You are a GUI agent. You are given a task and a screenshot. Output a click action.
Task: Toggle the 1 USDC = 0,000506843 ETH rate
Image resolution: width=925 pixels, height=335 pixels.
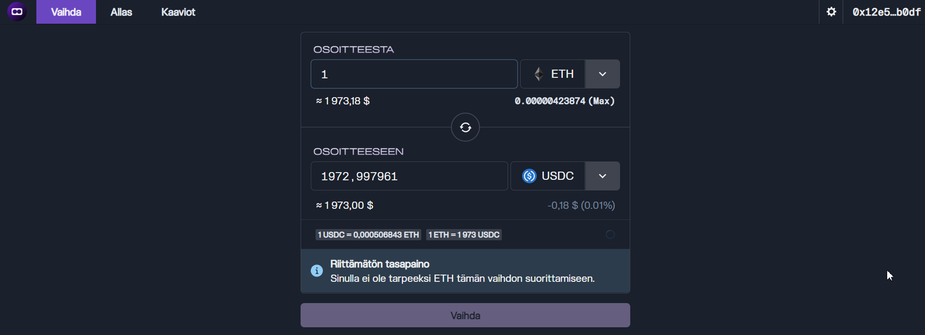(x=368, y=234)
